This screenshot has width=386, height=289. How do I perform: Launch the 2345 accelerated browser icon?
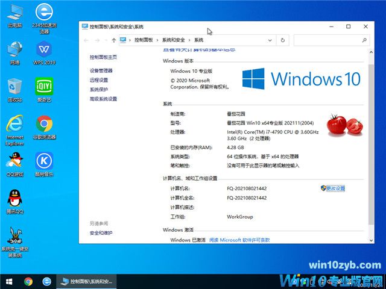pos(44,18)
